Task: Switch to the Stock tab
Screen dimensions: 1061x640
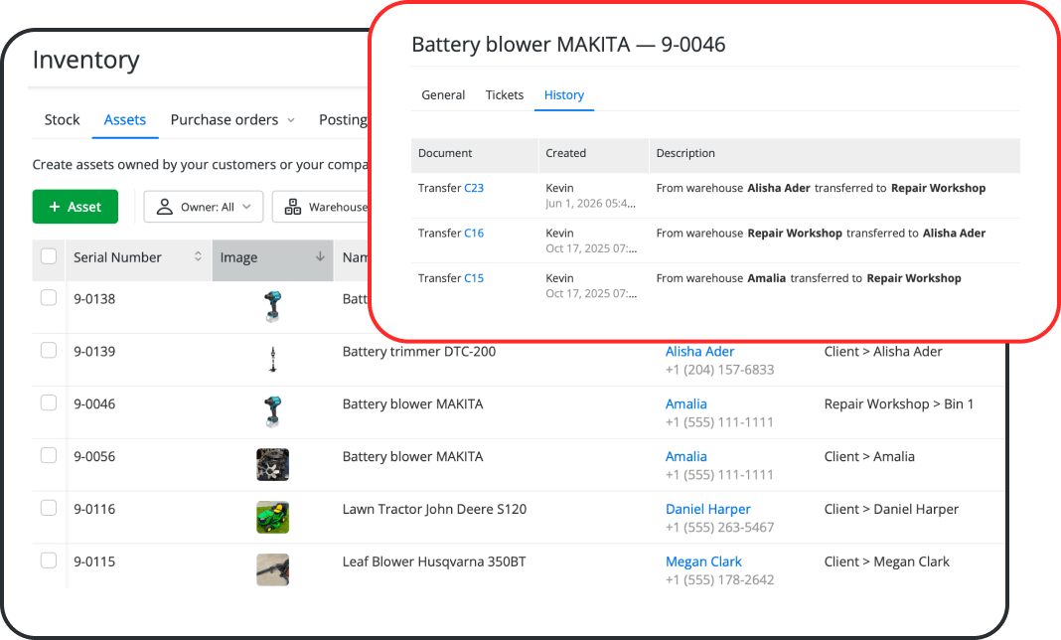Action: pos(63,120)
